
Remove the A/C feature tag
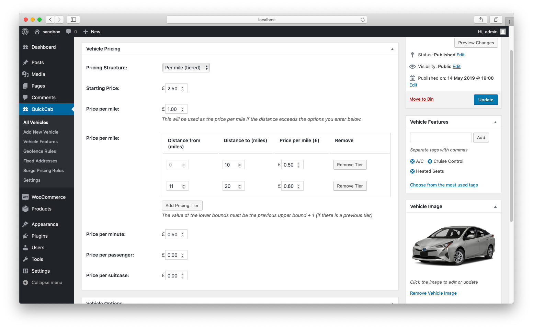pyautogui.click(x=412, y=161)
